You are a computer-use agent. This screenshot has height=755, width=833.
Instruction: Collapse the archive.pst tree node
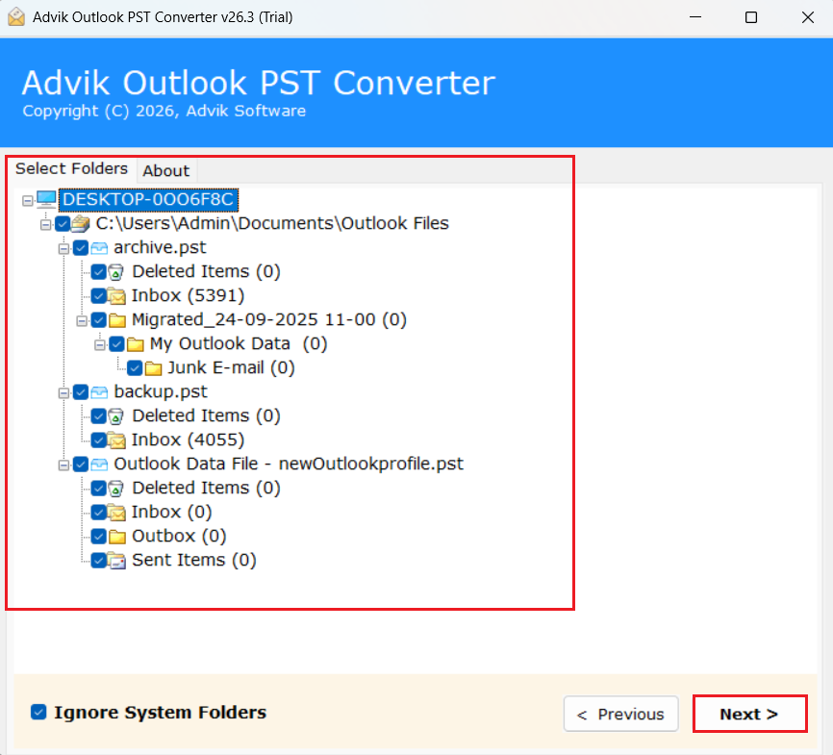point(63,249)
